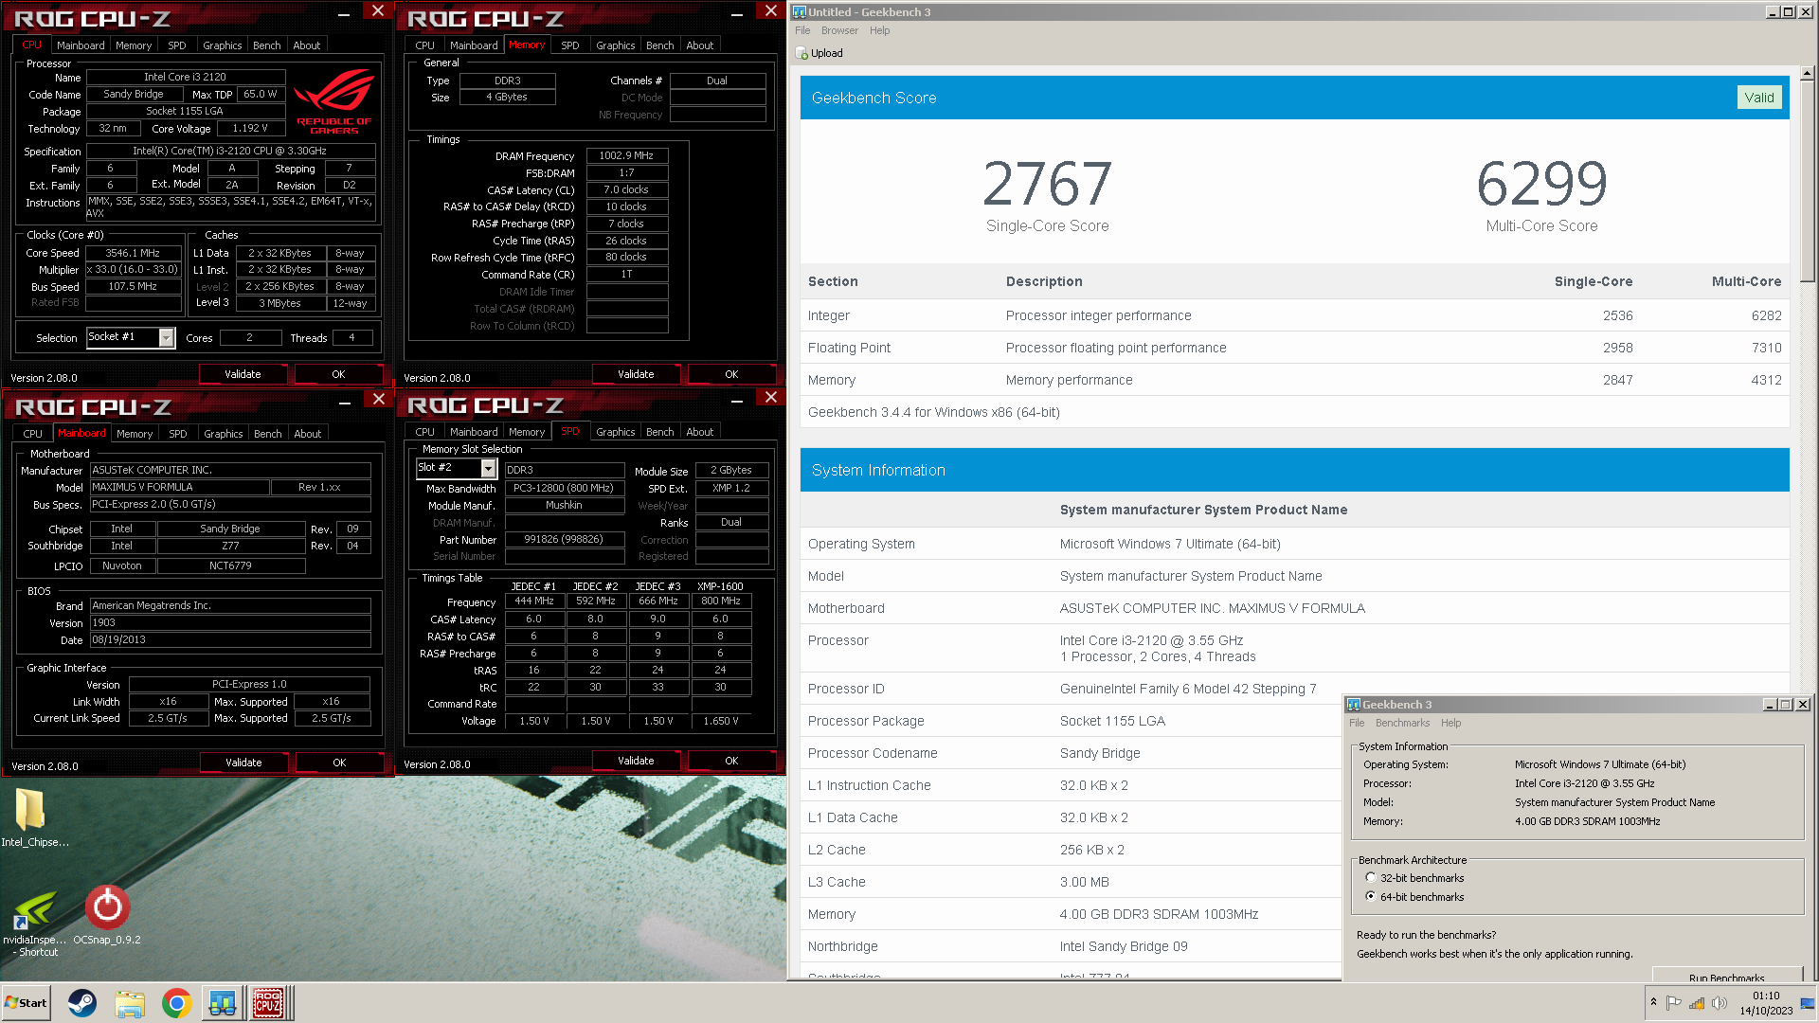Viewport: 1819px width, 1023px height.
Task: Click the BIOS Version field 1903
Action: click(230, 622)
